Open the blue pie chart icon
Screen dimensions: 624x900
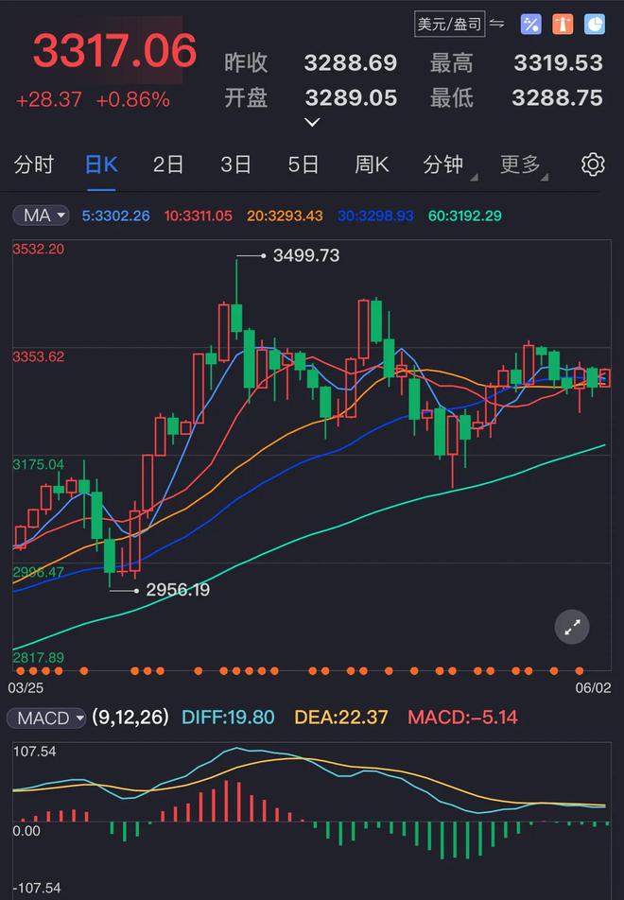(595, 25)
